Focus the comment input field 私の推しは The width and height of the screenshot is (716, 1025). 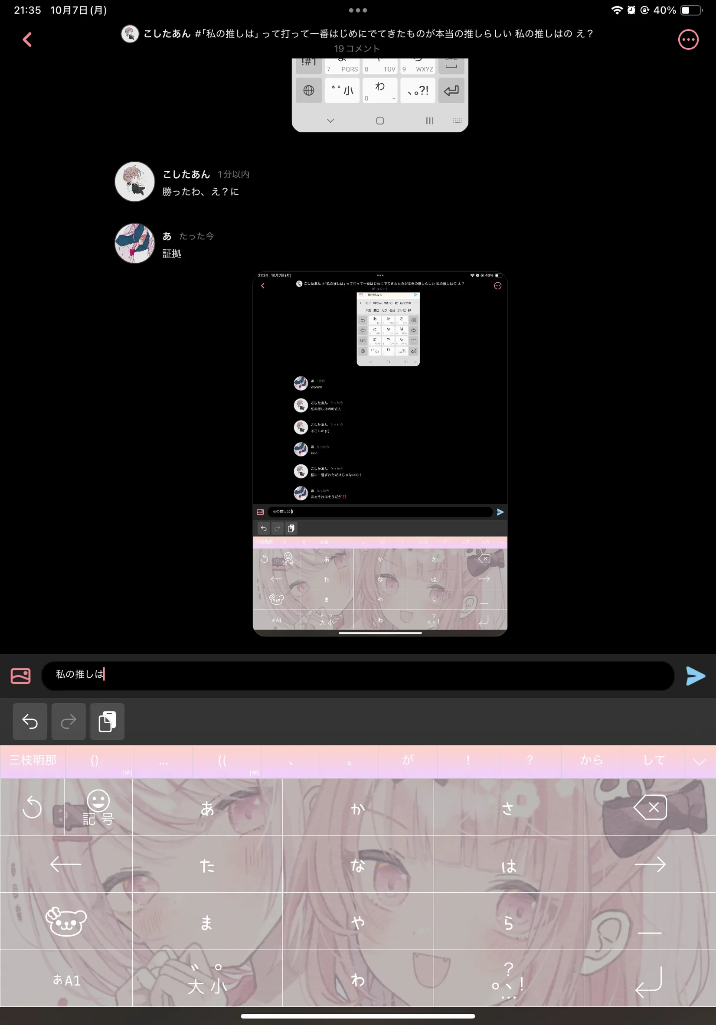[357, 676]
